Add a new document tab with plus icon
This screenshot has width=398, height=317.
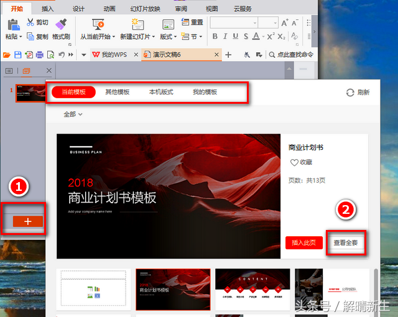coord(228,55)
